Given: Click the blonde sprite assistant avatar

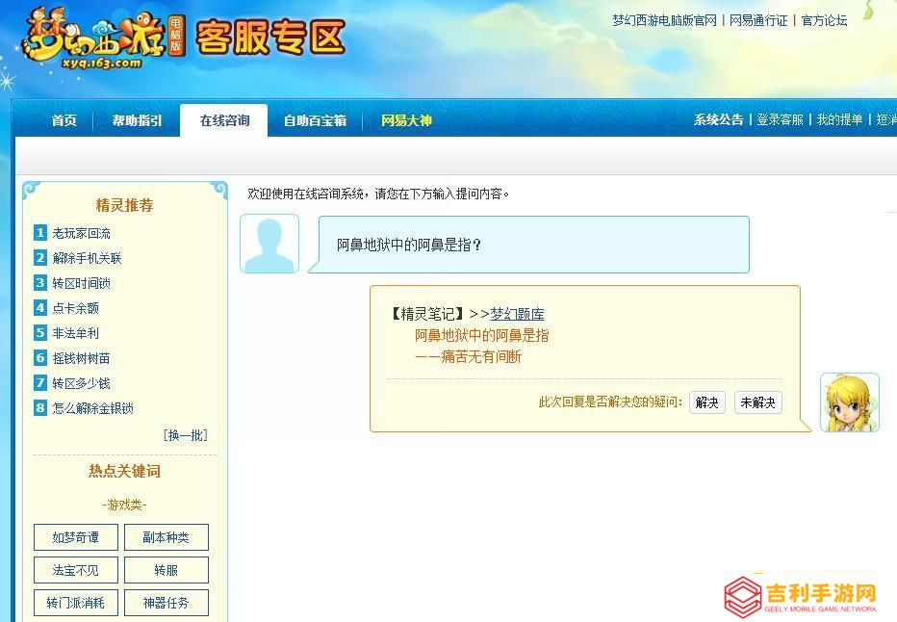Looking at the screenshot, I should 850,402.
